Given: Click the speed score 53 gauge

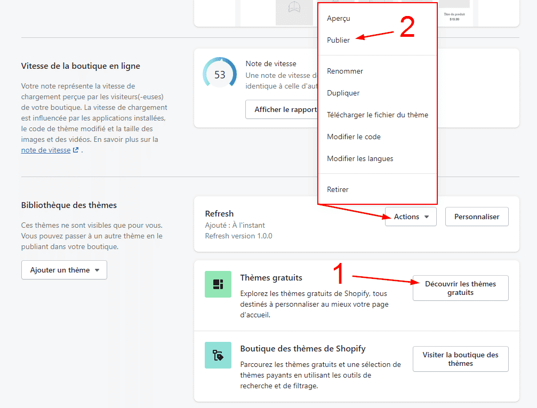Looking at the screenshot, I should click(x=220, y=75).
